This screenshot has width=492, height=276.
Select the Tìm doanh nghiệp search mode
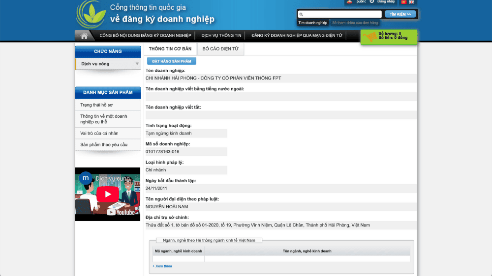[312, 23]
